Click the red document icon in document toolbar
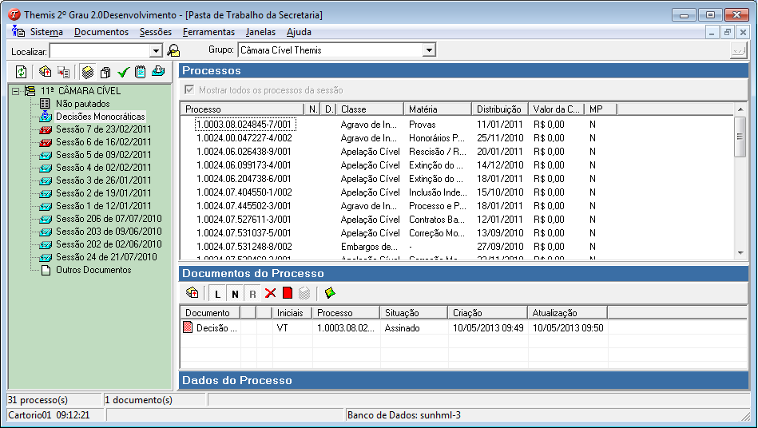Image resolution: width=758 pixels, height=428 pixels. click(x=288, y=293)
